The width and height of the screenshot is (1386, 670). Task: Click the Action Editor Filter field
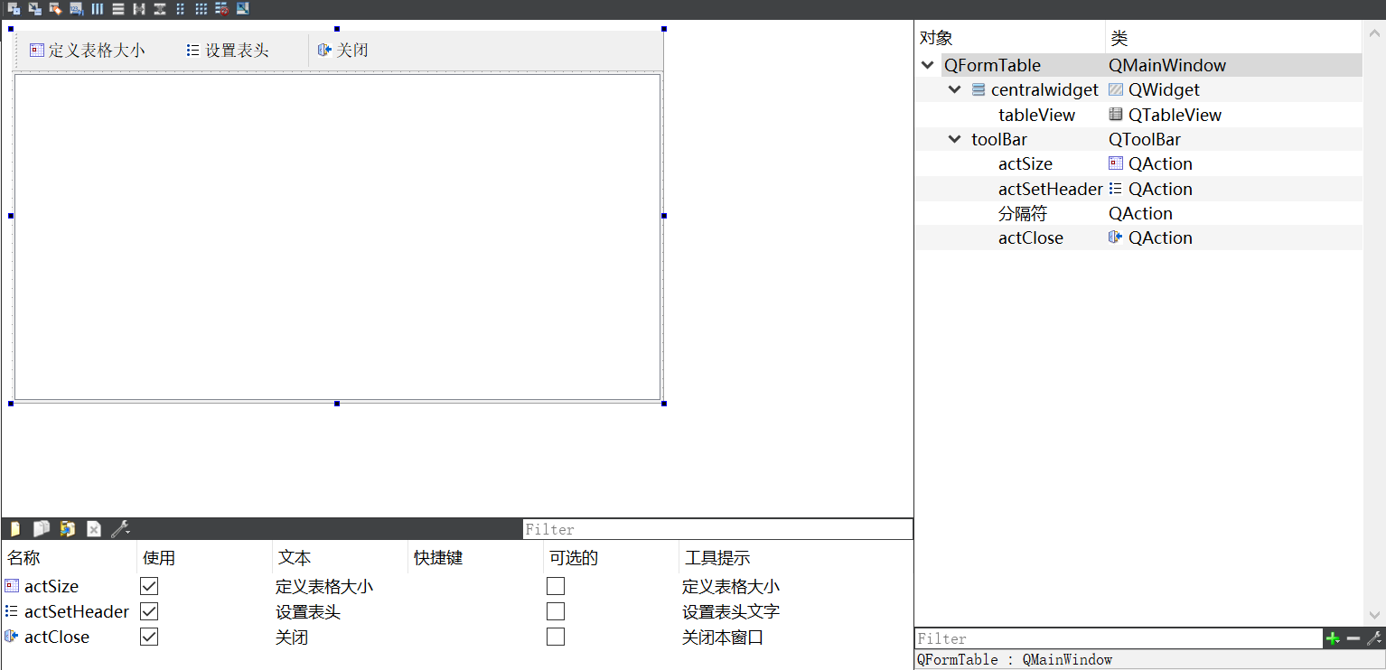(717, 529)
